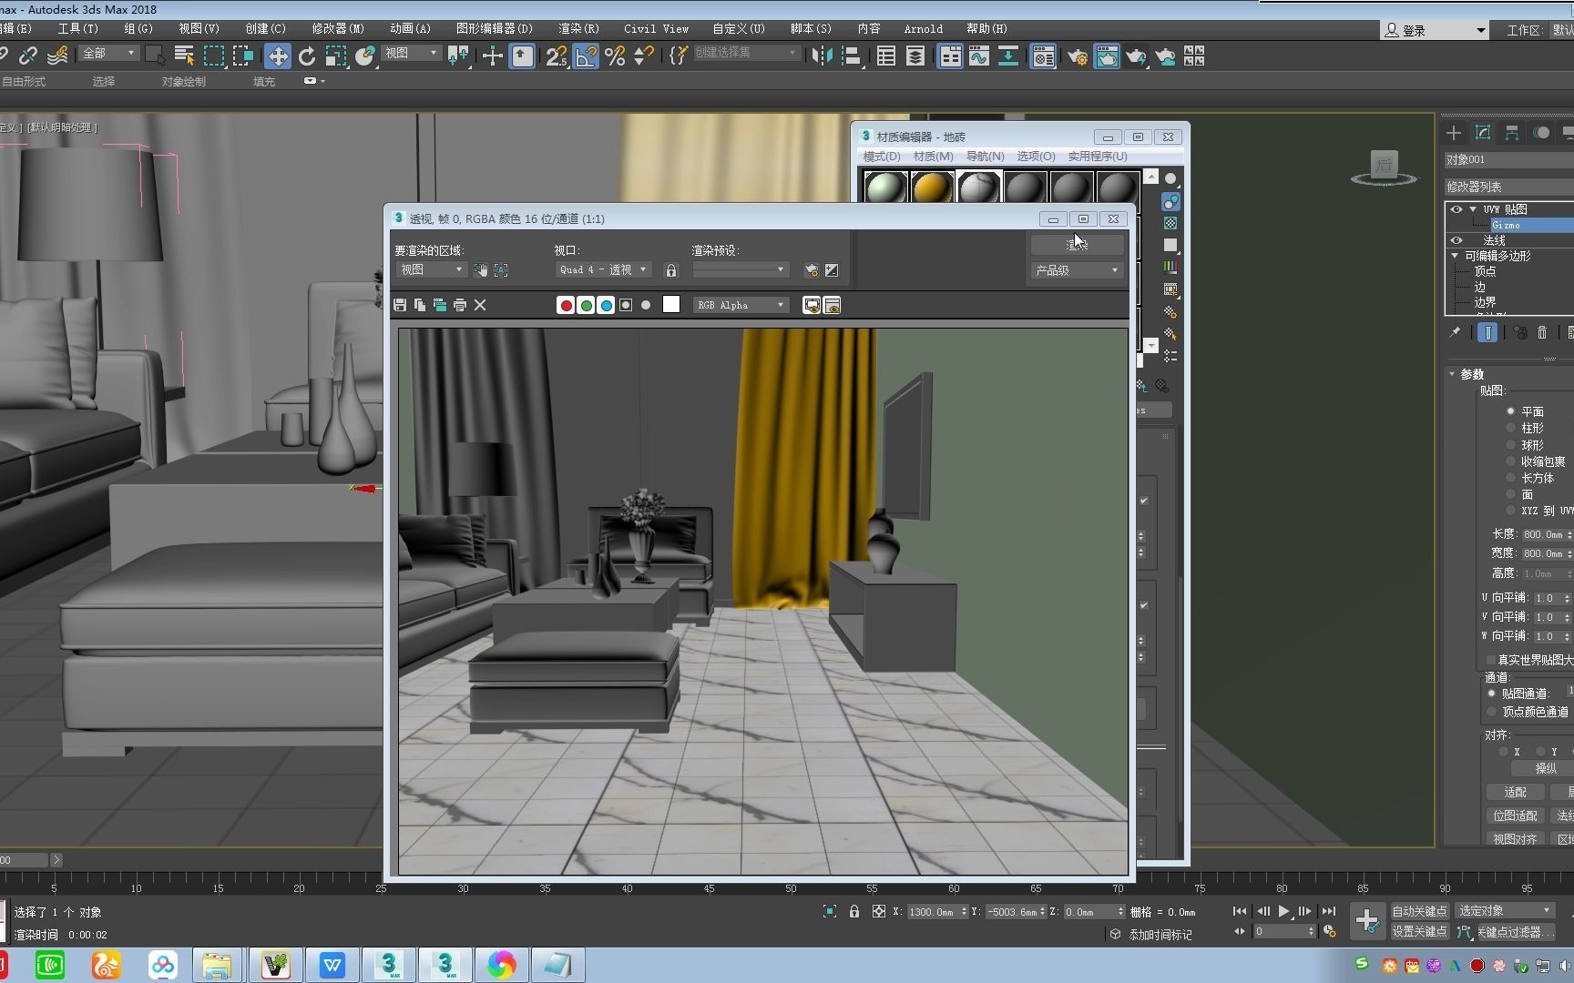
Task: Open 导航(N) menu in Material Editor
Action: click(x=985, y=157)
